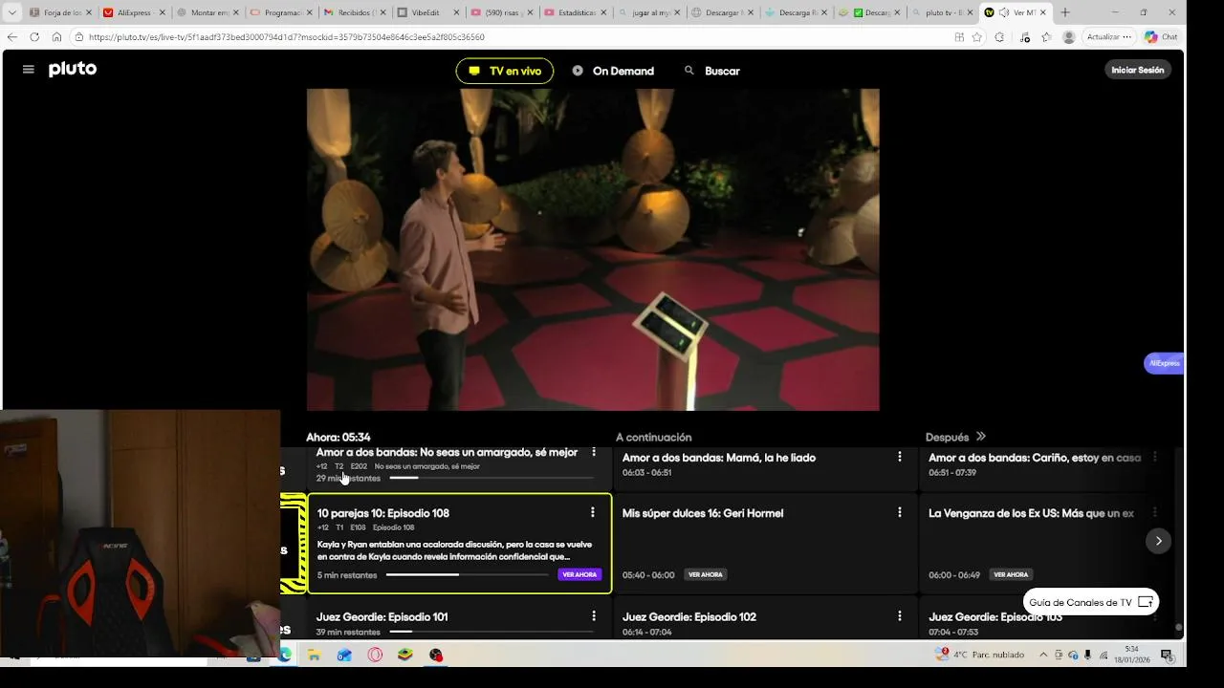Screen dimensions: 1224x688
Task: Expand the Después column chevrons
Action: click(x=980, y=437)
